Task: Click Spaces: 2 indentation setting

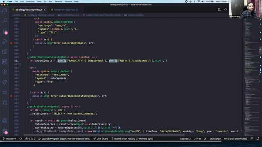Action: [185, 139]
